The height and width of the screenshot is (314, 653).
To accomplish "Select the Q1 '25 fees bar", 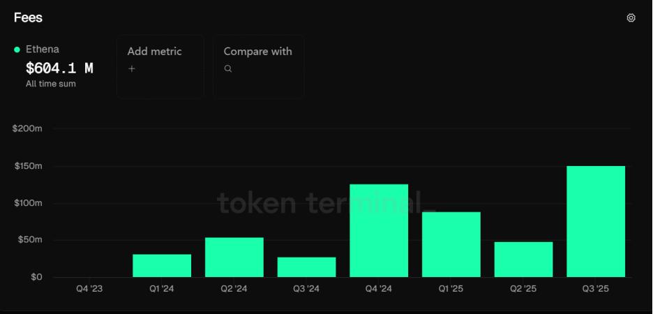I will (x=451, y=244).
